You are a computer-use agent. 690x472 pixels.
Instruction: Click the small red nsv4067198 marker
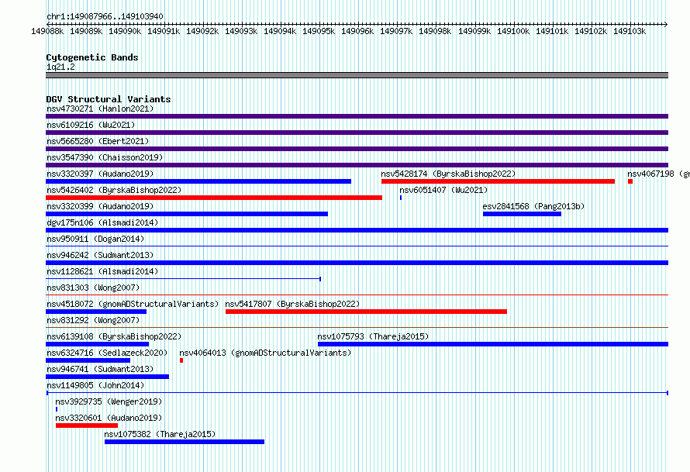click(x=630, y=181)
